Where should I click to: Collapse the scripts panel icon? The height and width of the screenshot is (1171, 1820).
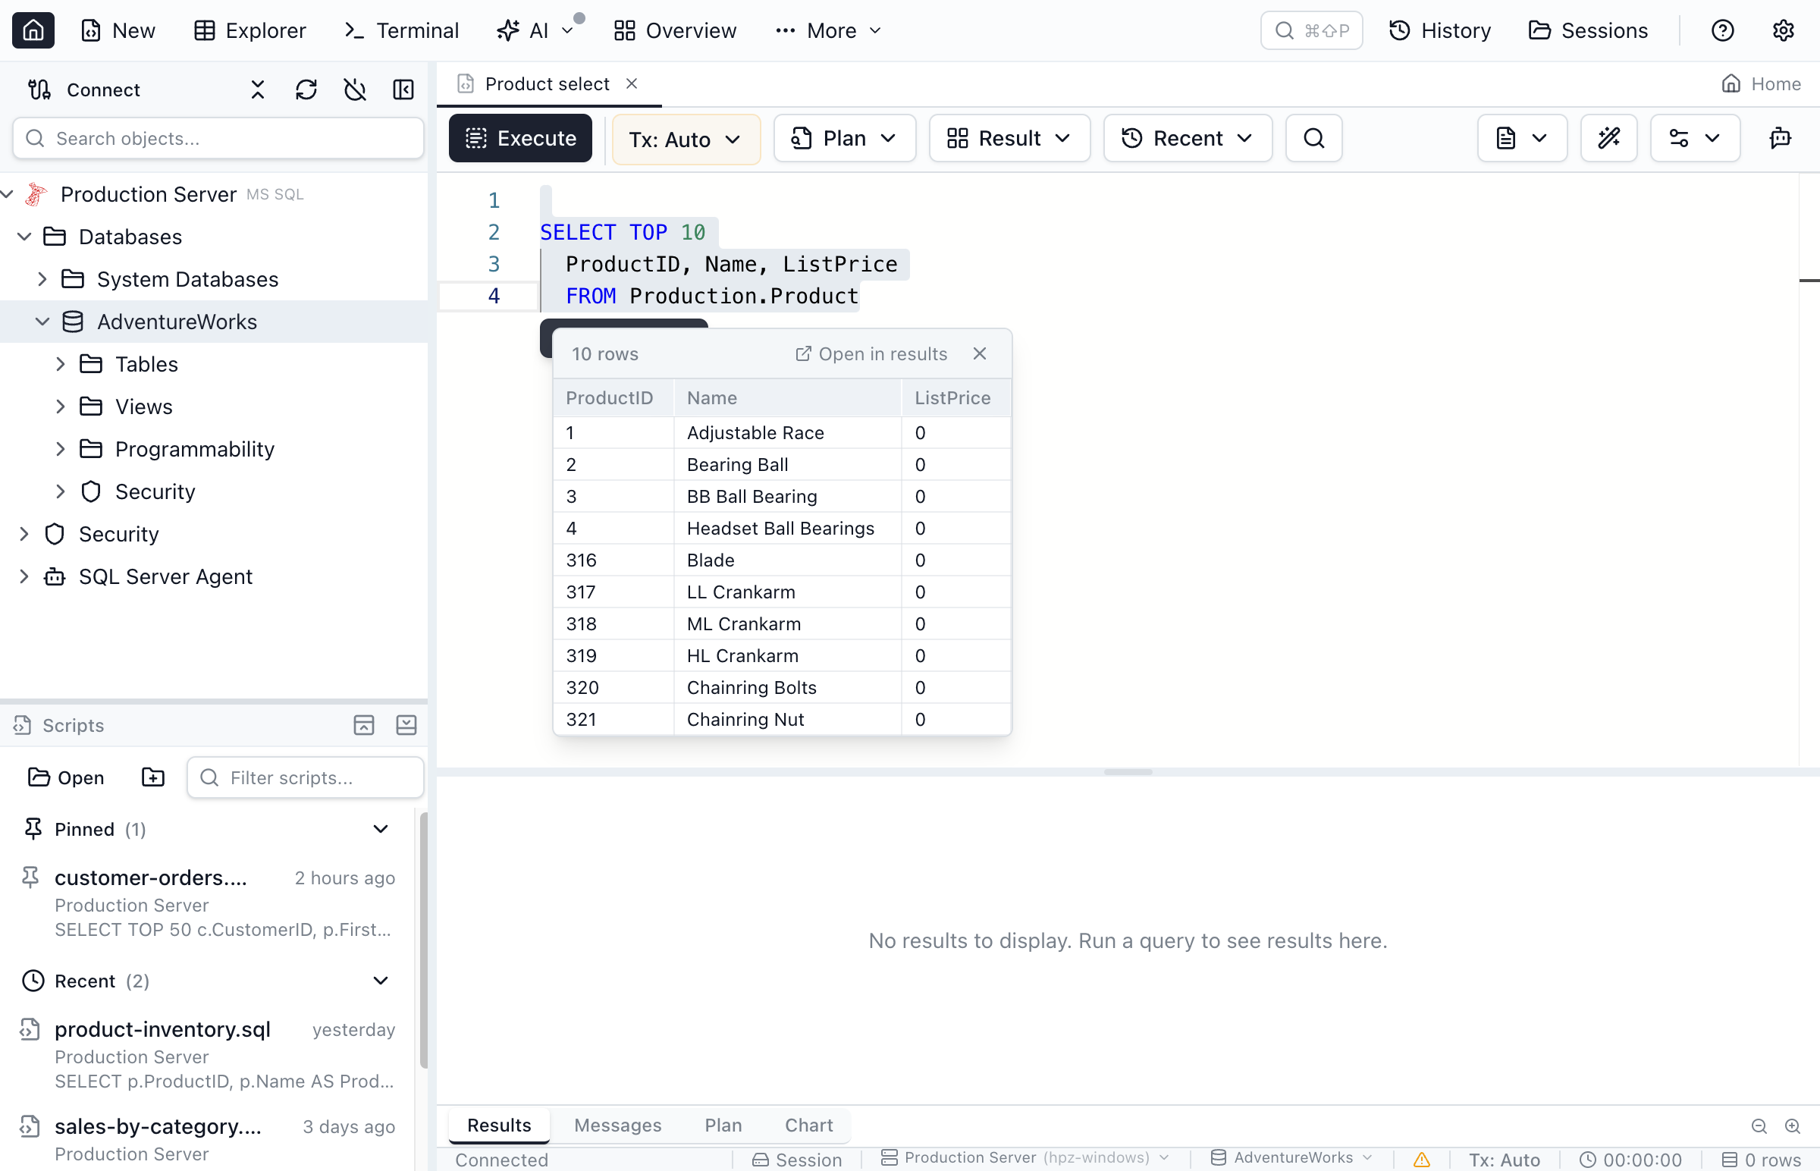coord(406,725)
